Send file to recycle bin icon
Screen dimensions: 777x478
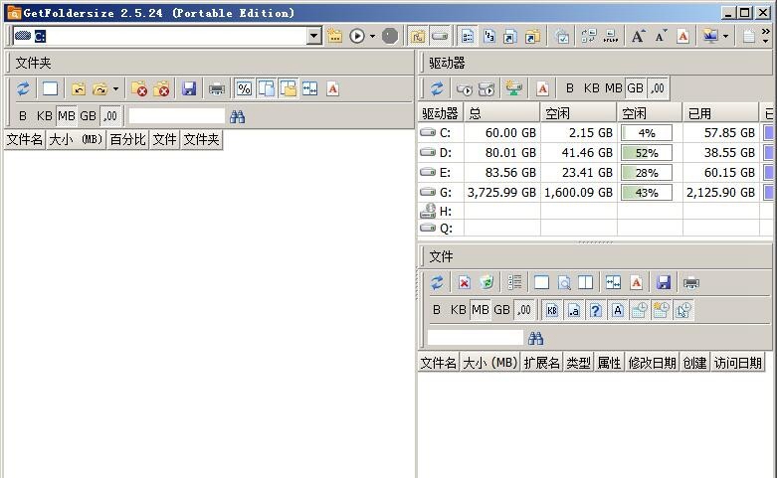click(x=486, y=283)
